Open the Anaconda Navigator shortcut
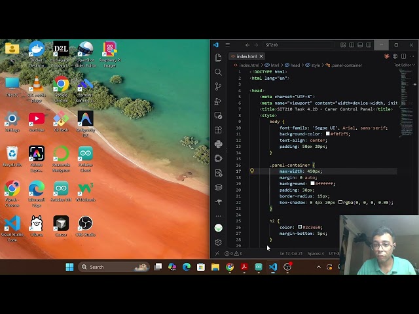Image resolution: width=419 pixels, height=314 pixels. tap(61, 159)
